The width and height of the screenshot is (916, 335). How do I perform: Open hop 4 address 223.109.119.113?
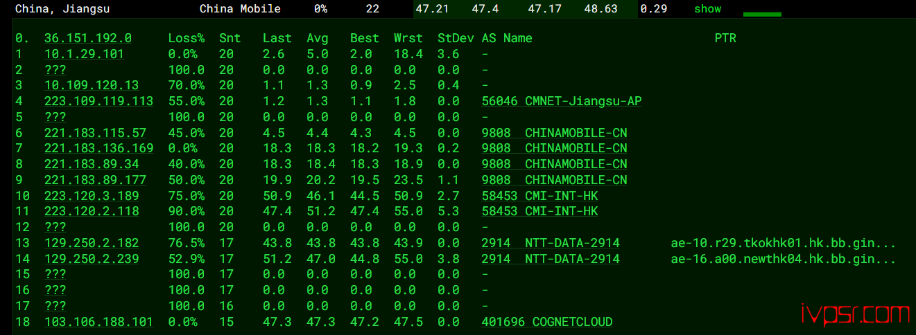pos(98,101)
